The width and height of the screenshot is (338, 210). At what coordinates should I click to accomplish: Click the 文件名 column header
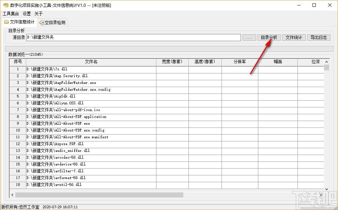pos(91,62)
